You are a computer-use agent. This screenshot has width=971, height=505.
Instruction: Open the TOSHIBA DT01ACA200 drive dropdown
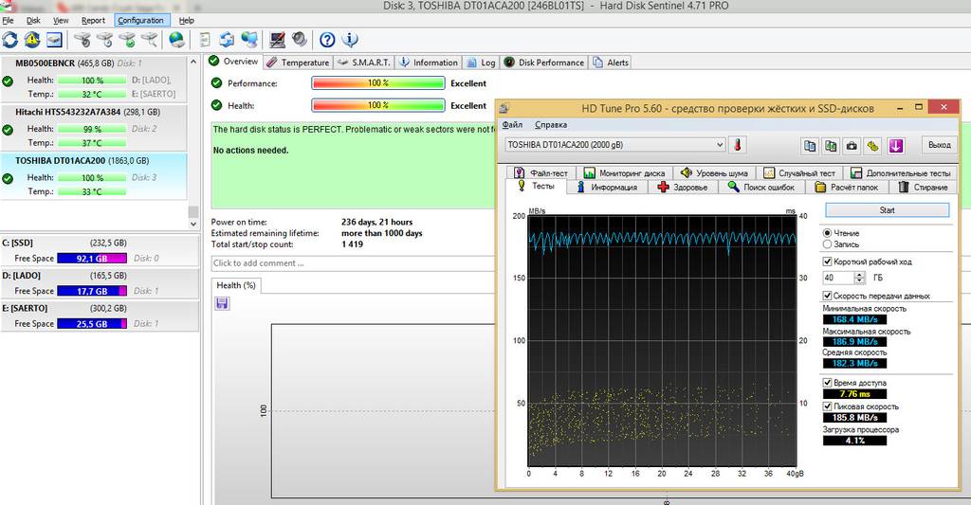click(615, 145)
